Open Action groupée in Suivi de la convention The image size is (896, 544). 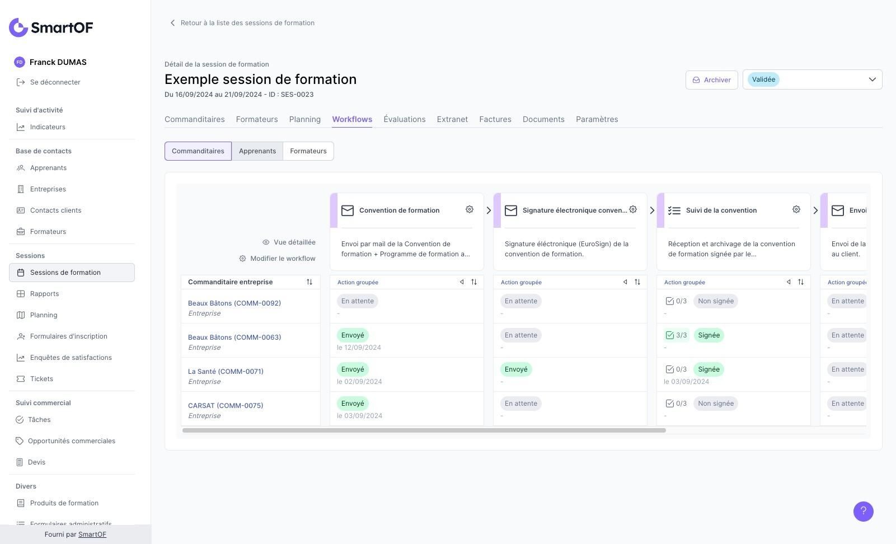684,283
